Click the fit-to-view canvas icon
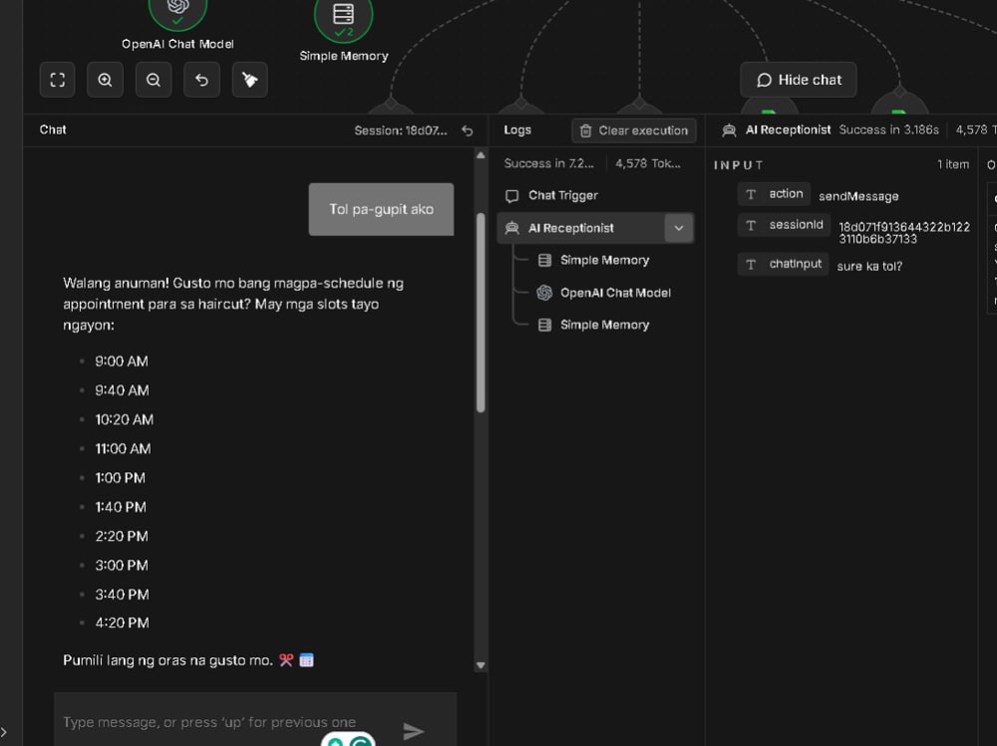997x746 pixels. coord(57,80)
